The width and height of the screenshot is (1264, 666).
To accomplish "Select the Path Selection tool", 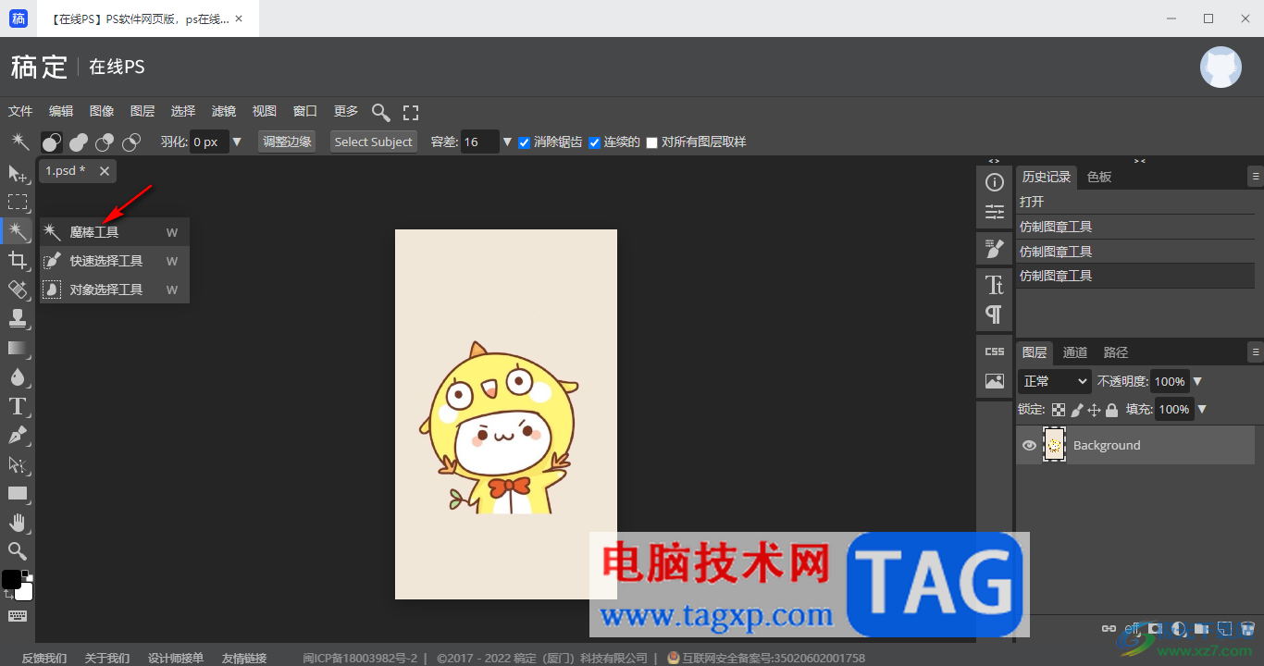I will click(18, 464).
